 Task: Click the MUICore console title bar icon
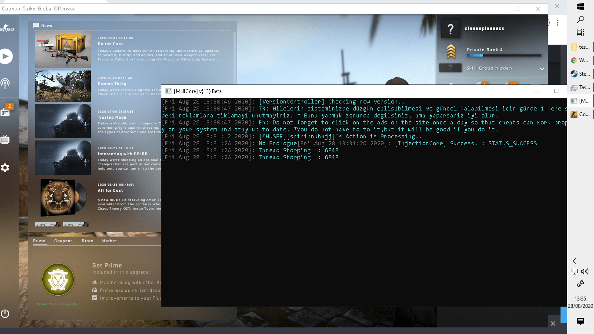(167, 91)
